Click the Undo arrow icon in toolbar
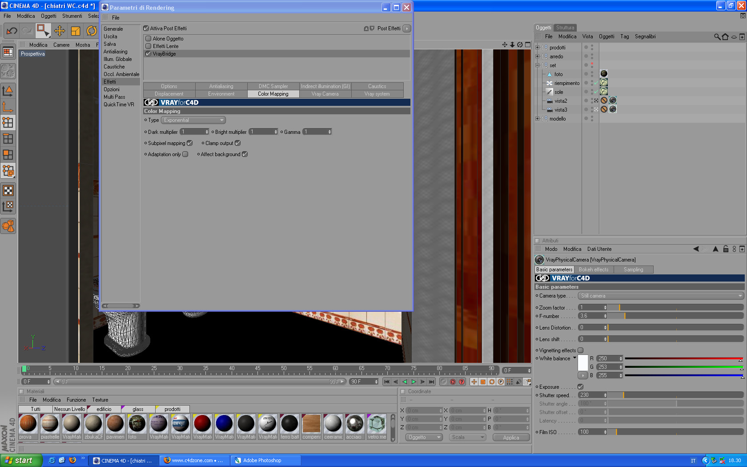 coord(12,31)
